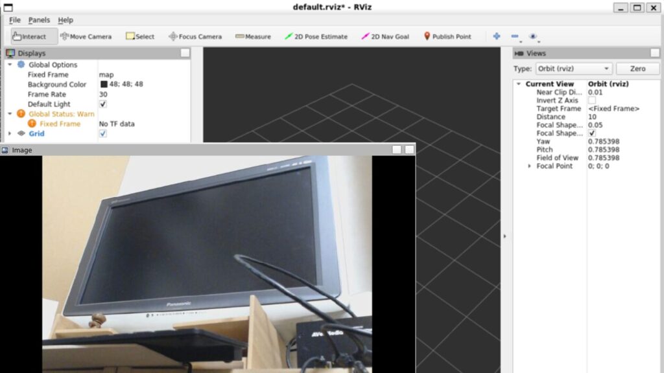Toggle the Default Light checkbox
The height and width of the screenshot is (373, 664).
pyautogui.click(x=103, y=104)
